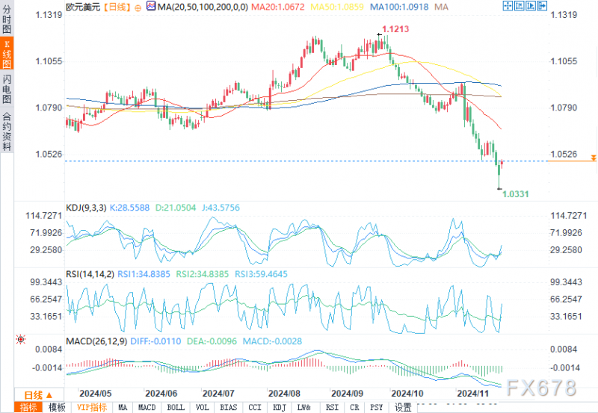598x413 pixels.
Task: Click the compress chart range icon
Action: tap(519, 6)
